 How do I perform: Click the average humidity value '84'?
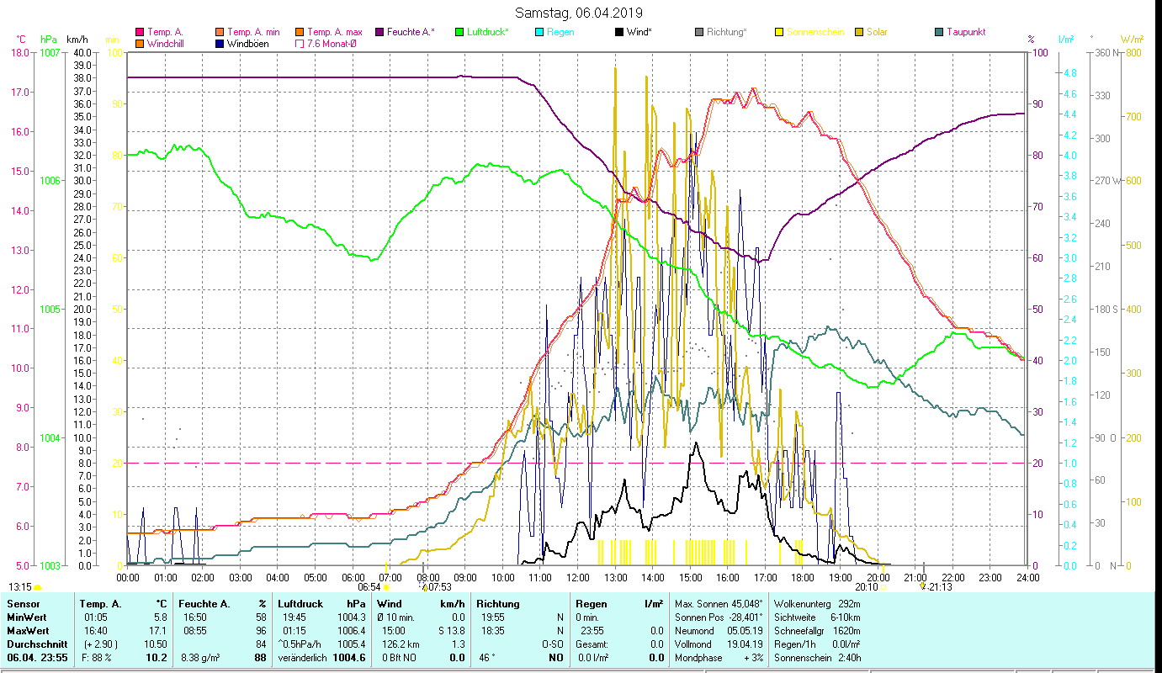[x=261, y=644]
